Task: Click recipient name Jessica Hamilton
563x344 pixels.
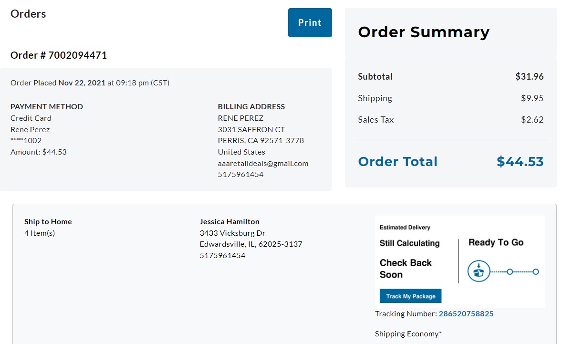Action: 229,221
